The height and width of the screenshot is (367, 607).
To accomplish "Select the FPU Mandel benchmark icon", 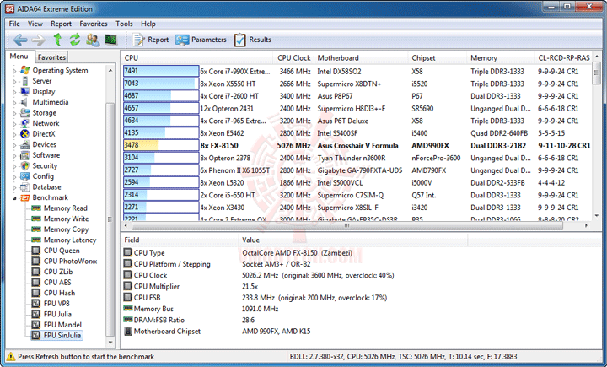I will pyautogui.click(x=36, y=325).
